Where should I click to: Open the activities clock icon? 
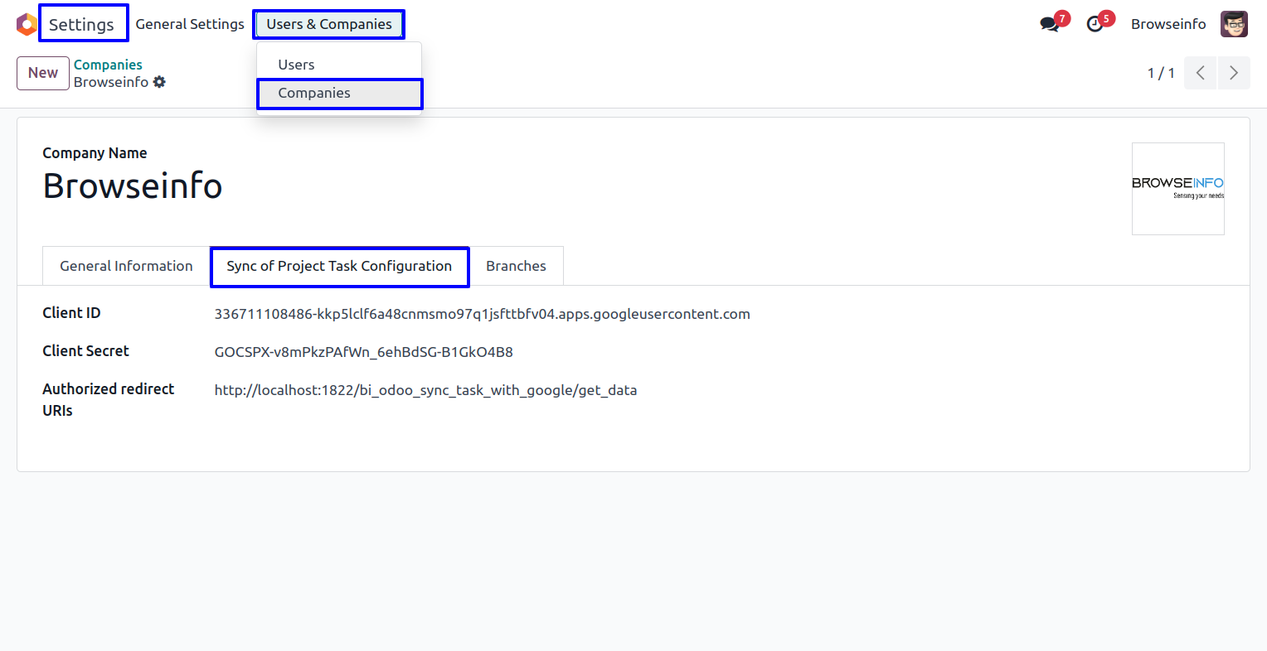(1096, 24)
